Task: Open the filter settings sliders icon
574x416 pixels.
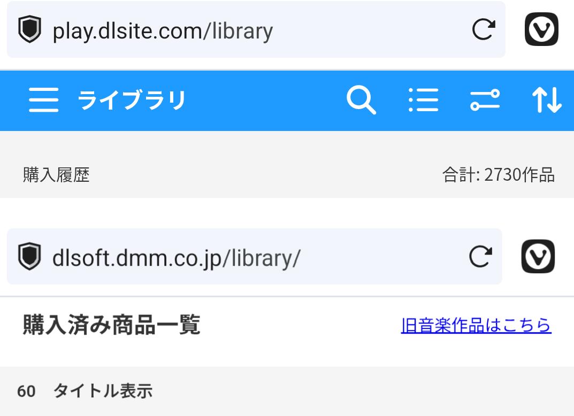Action: [485, 100]
